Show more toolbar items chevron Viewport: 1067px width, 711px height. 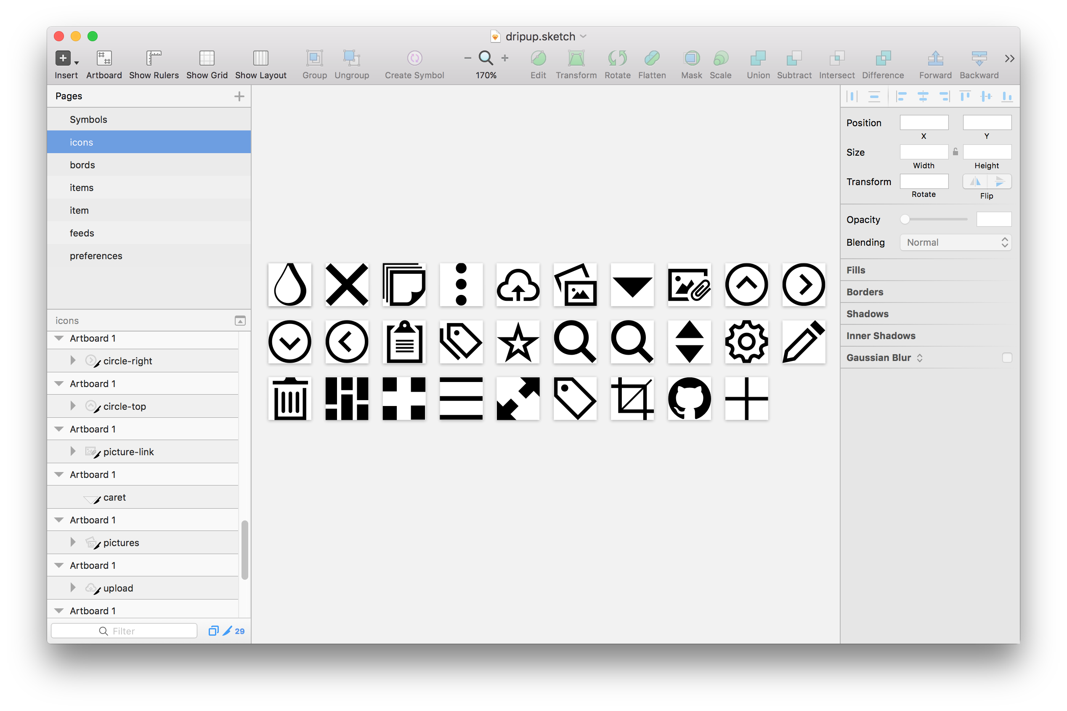(1009, 58)
